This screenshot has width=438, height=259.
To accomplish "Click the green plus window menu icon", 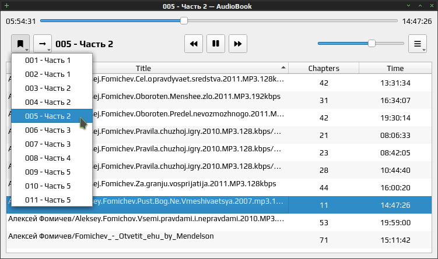I will 6,6.
